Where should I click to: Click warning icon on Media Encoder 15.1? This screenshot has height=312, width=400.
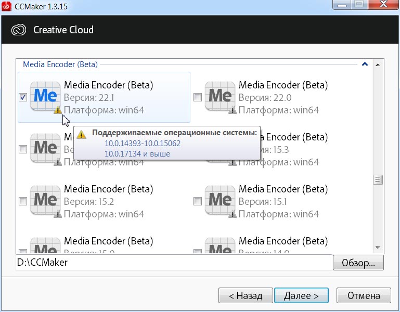233,214
